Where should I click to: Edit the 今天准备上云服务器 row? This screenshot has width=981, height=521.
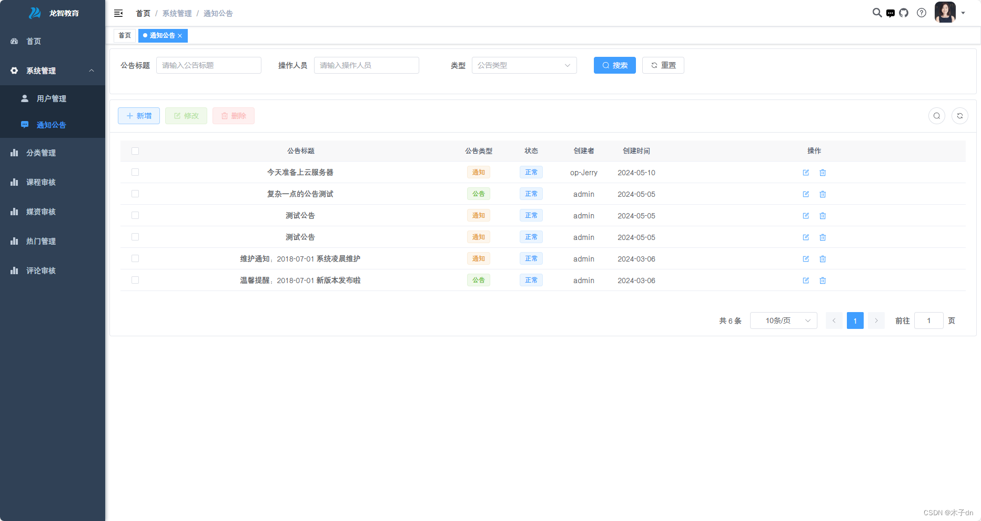[x=806, y=173]
